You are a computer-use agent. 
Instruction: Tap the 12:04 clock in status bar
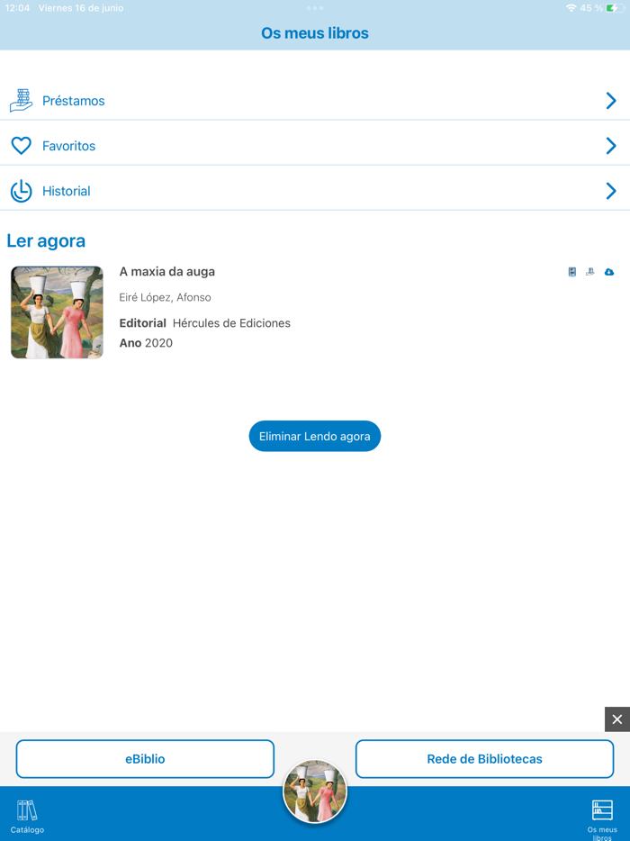17,8
